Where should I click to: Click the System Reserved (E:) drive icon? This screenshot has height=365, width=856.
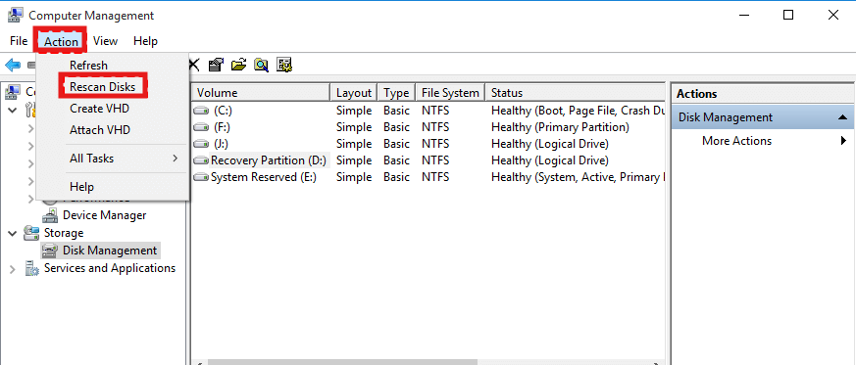(201, 177)
